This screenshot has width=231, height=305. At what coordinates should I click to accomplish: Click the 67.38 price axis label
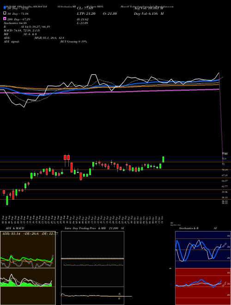pyautogui.click(x=225, y=175)
